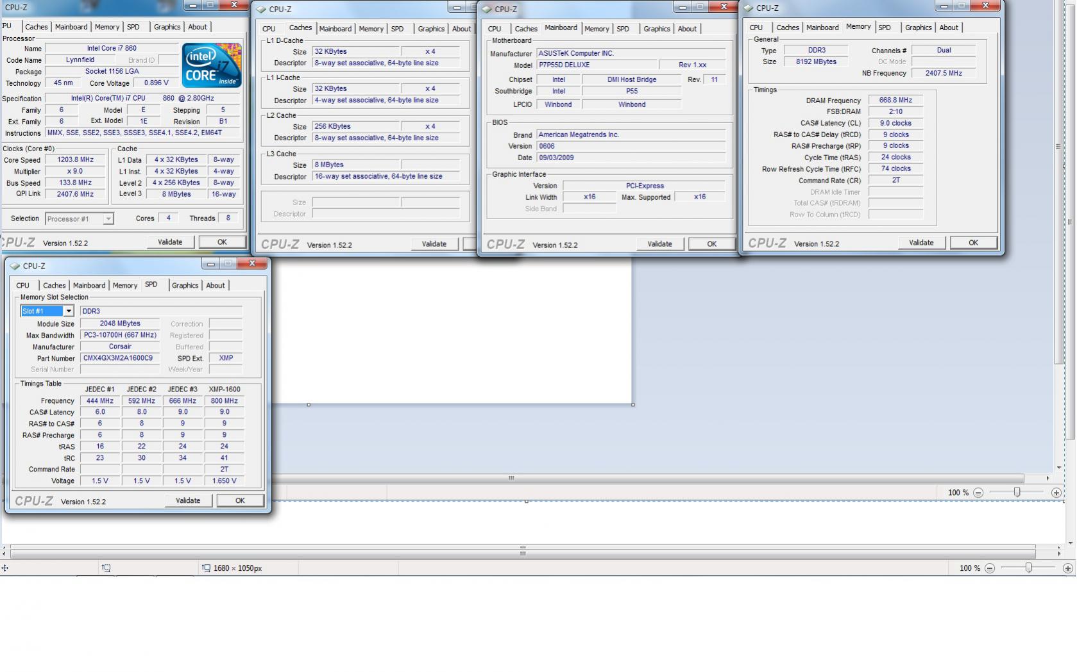Click OK in the CPU-Z Memory window
Screen dimensions: 1077x672
pos(974,243)
